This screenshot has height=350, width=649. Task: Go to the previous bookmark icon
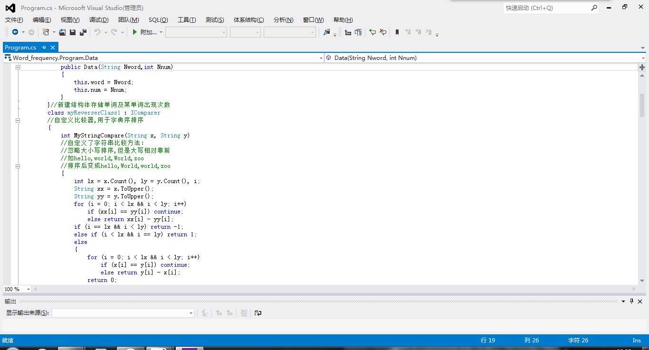(x=408, y=32)
